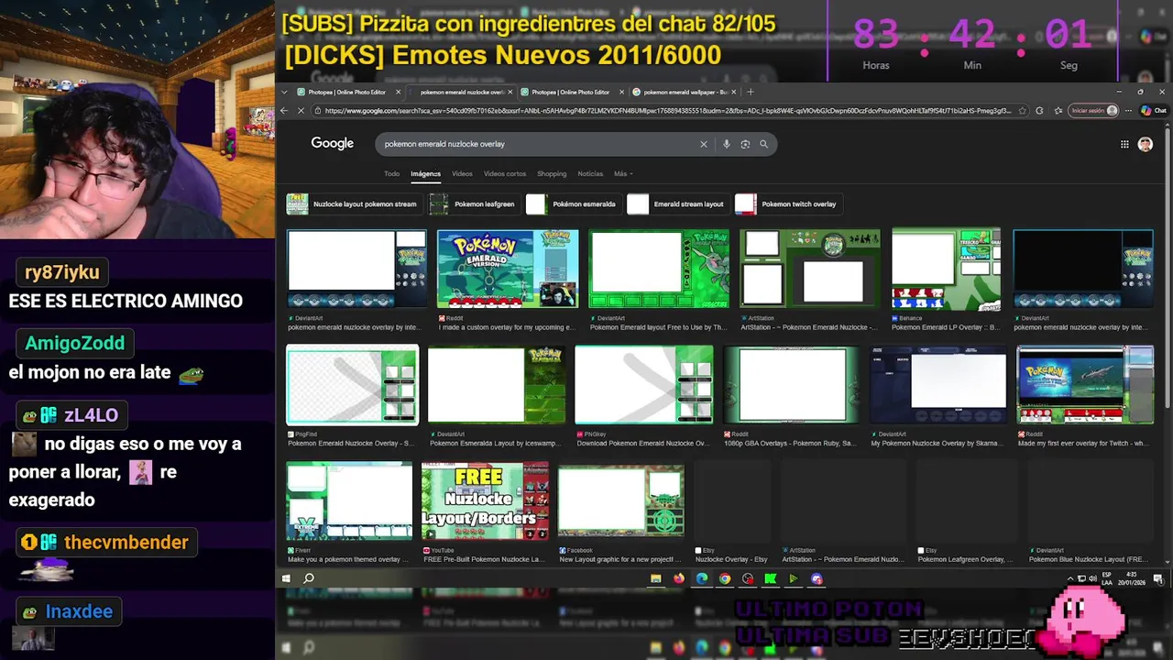Open the Behance Pokemon Emerald LP Overlay thumbnail
1173x660 pixels.
946,269
